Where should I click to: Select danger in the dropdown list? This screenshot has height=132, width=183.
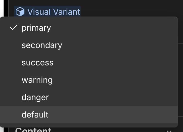pyautogui.click(x=35, y=97)
